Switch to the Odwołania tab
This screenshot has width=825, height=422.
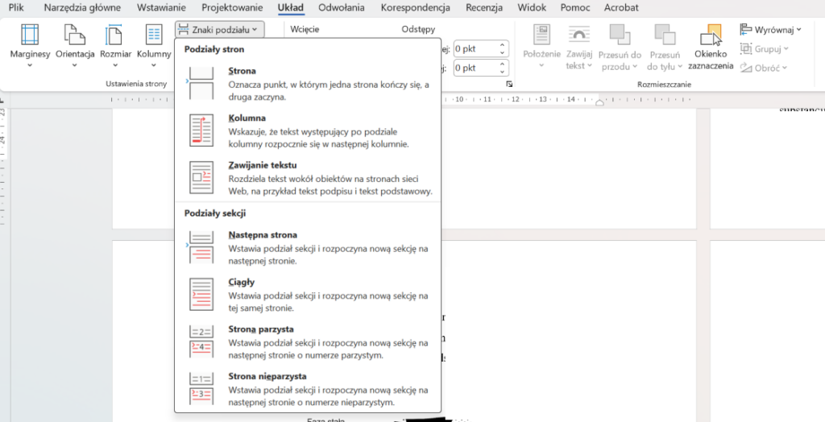tap(342, 7)
